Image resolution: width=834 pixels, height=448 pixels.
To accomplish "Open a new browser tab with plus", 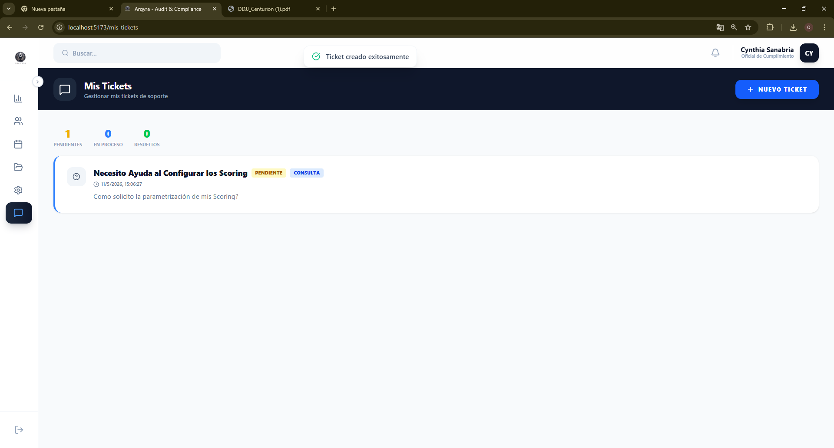I will [x=334, y=9].
